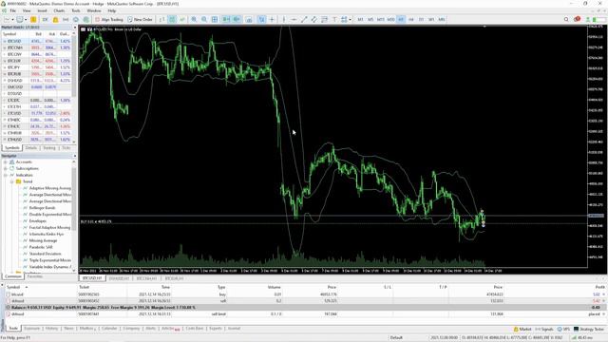Viewport: 608px width, 342px height.
Task: Open the Insert menu
Action: (x=42, y=10)
